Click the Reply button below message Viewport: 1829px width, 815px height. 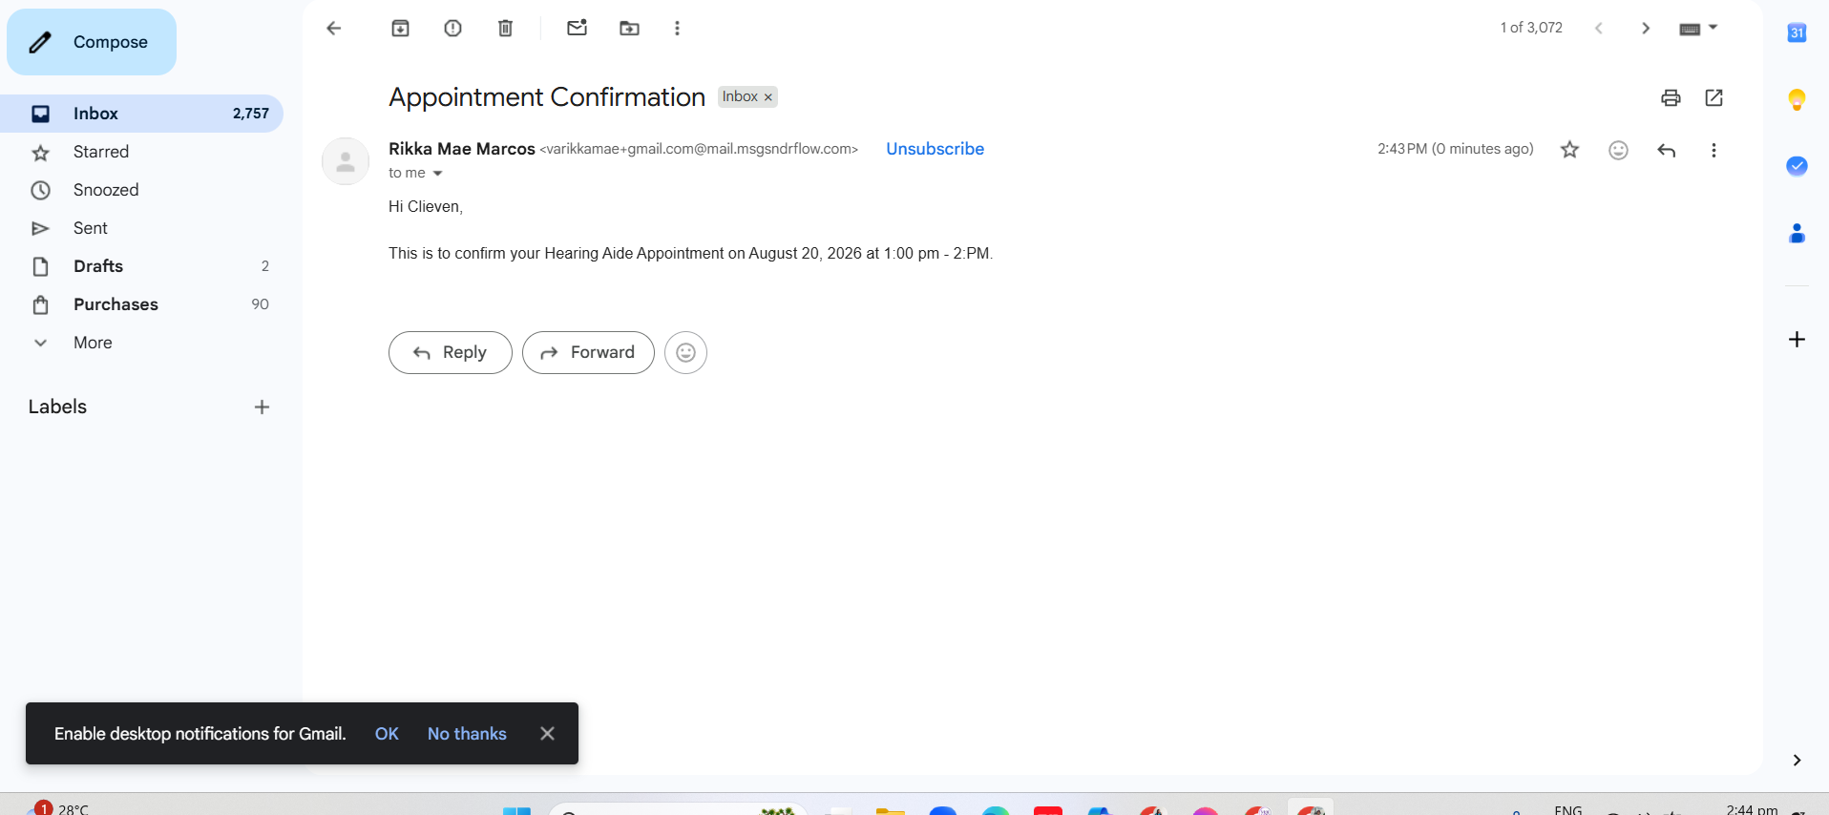coord(451,352)
